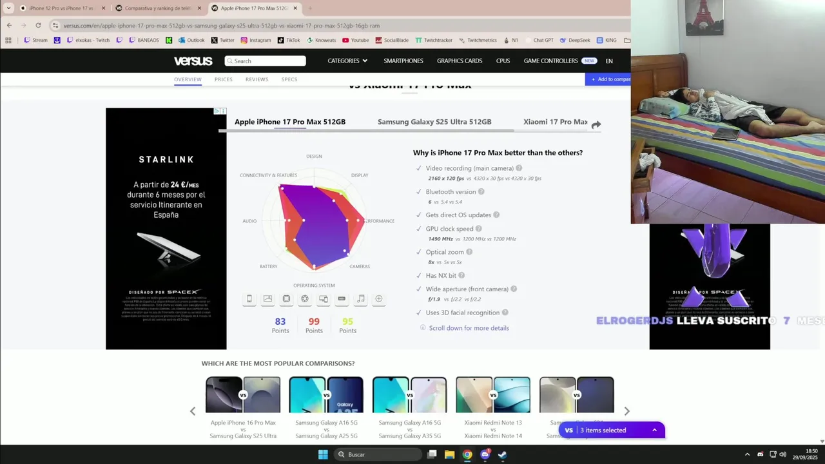Viewport: 825px width, 464px height.
Task: Open the Twitchtracker bookmark
Action: [x=434, y=40]
